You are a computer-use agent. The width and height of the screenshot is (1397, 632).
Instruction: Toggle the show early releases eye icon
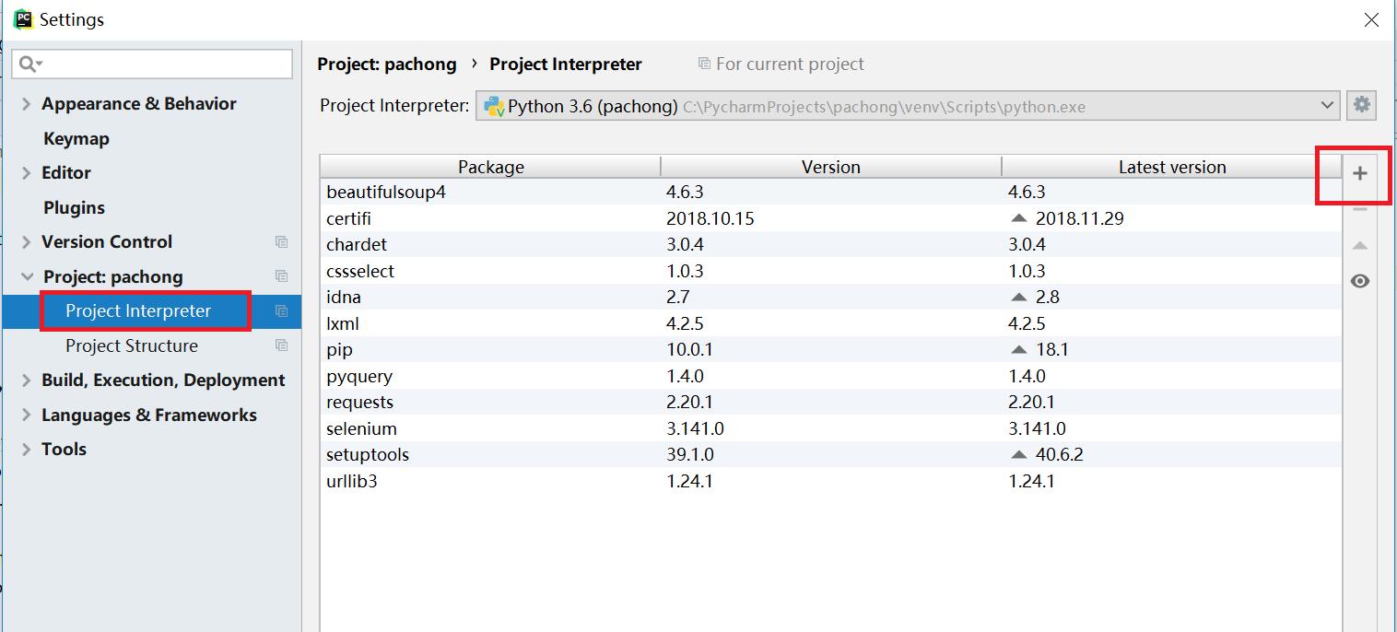(x=1359, y=281)
